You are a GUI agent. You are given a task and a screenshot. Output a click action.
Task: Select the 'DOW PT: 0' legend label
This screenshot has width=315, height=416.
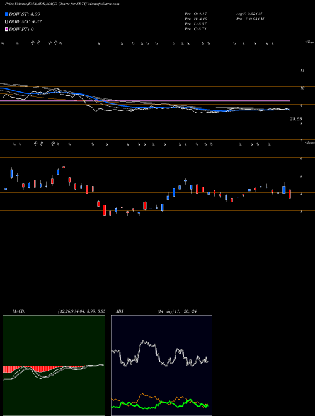pos(21,29)
